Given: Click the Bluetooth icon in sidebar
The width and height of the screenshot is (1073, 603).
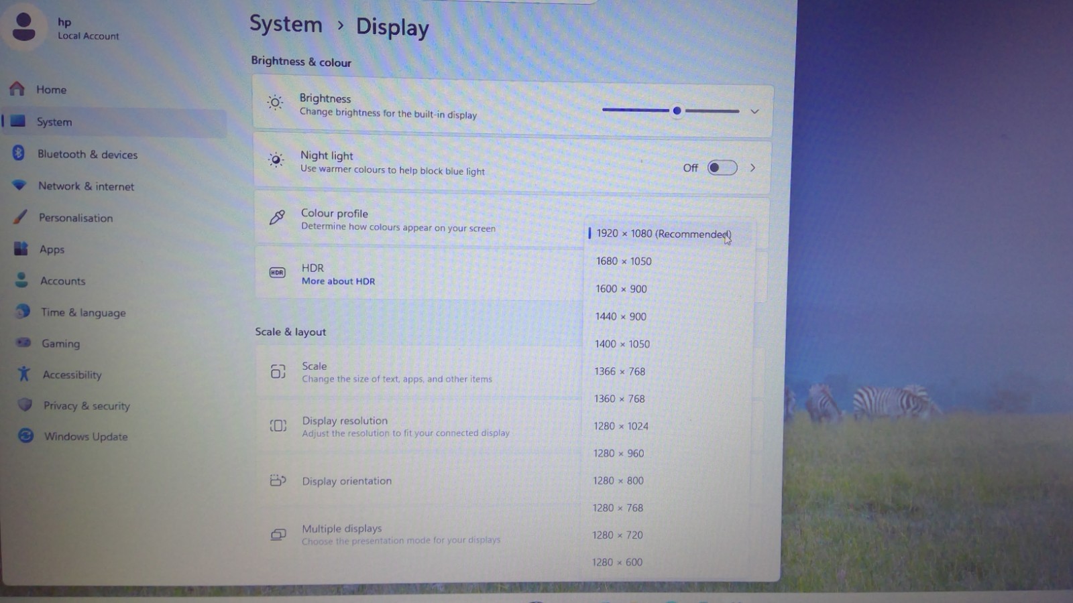Looking at the screenshot, I should 19,153.
